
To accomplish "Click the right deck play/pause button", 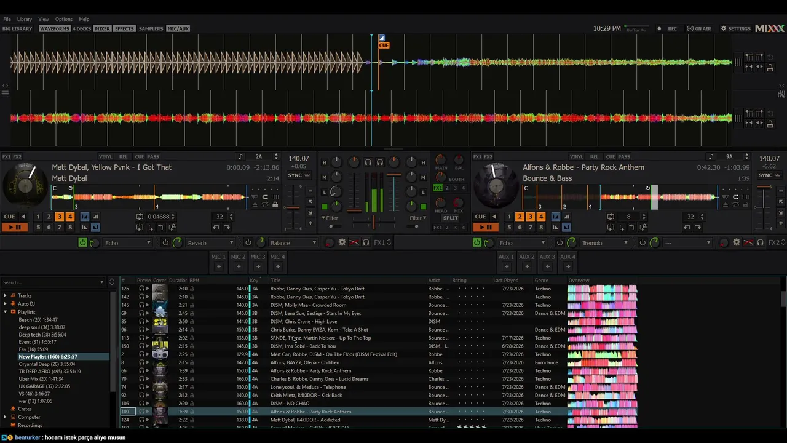I will click(x=485, y=228).
